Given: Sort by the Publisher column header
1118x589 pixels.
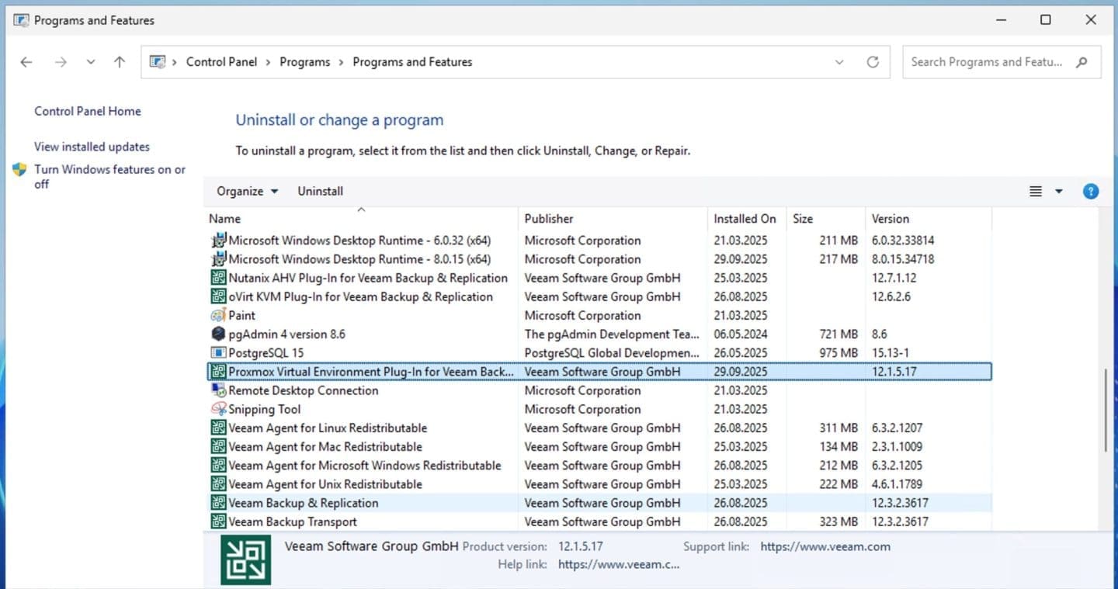Looking at the screenshot, I should point(613,219).
